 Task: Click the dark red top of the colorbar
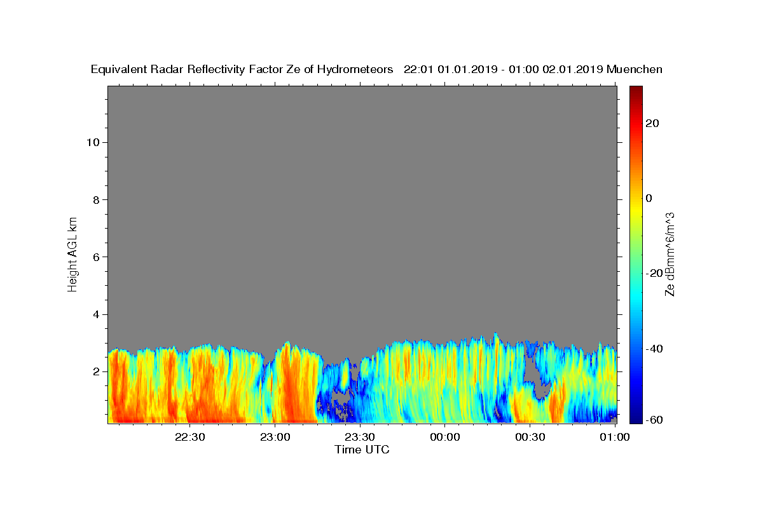[635, 92]
